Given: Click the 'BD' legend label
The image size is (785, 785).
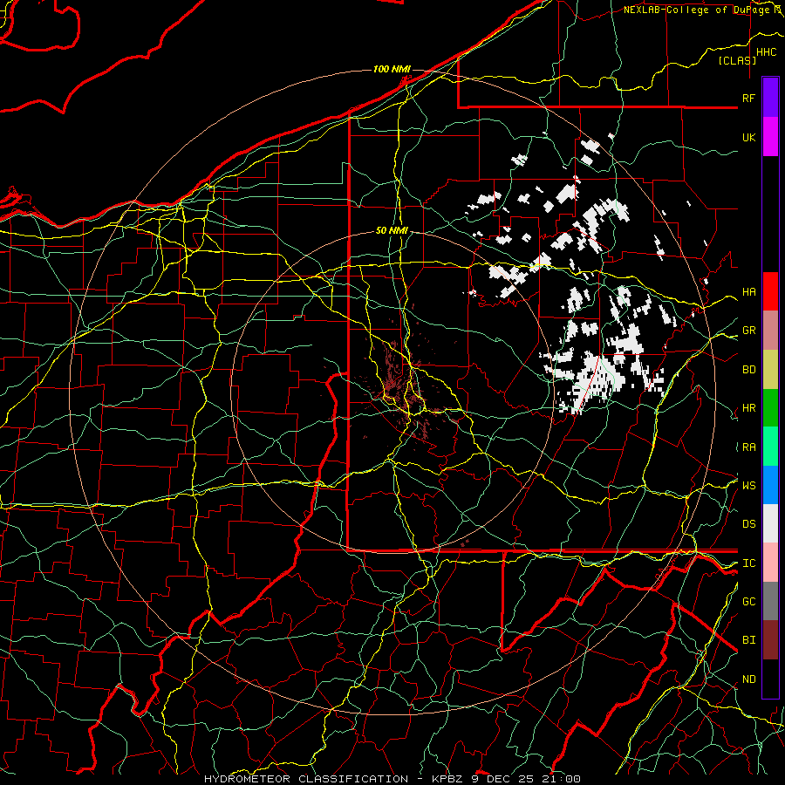Looking at the screenshot, I should (x=748, y=370).
